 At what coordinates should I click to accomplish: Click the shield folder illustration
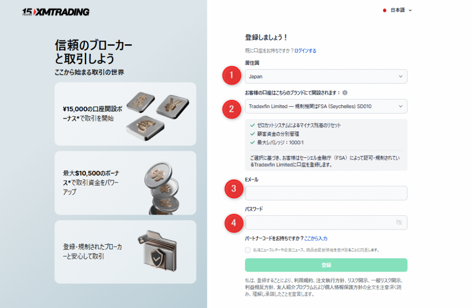[158, 251]
